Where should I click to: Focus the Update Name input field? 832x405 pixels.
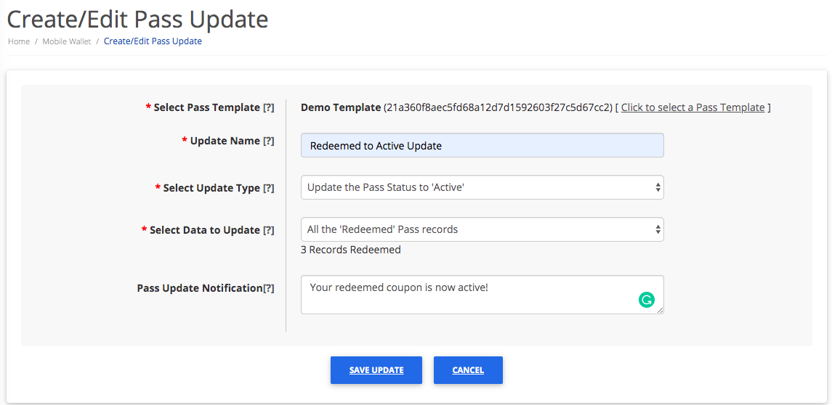click(482, 145)
